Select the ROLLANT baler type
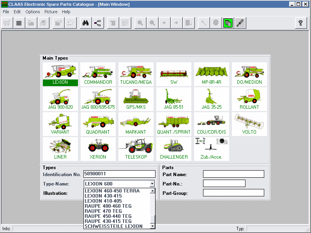 pyautogui.click(x=249, y=99)
